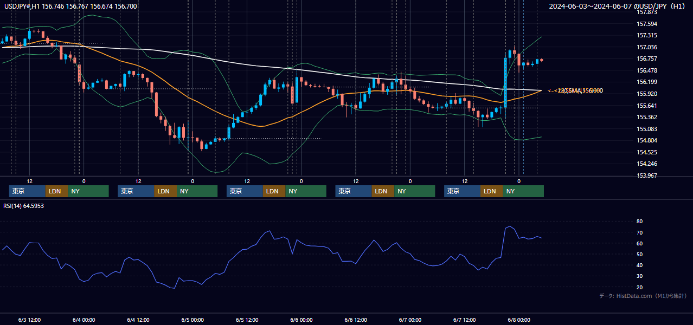Click the RSI scale value 60
693x325 pixels.
pos(640,243)
